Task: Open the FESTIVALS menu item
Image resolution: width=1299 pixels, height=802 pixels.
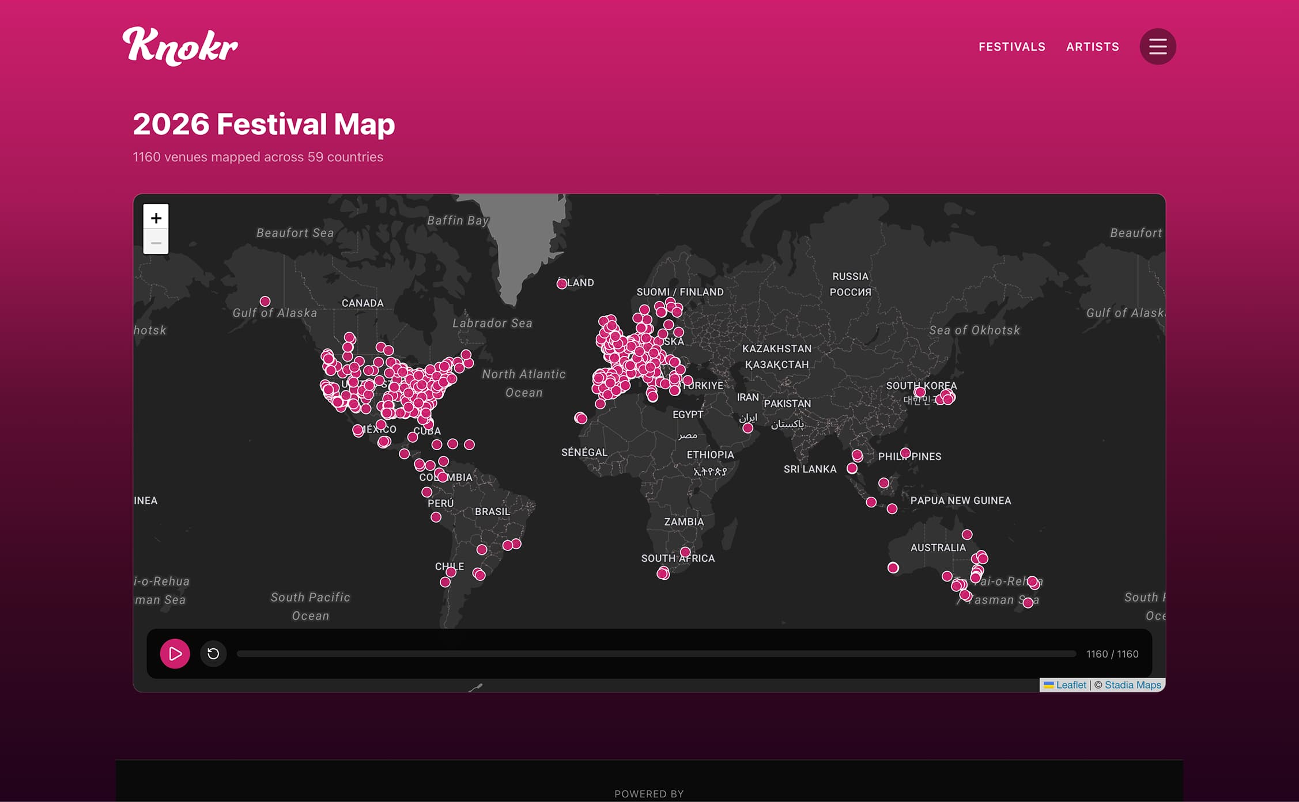Action: pyautogui.click(x=1011, y=47)
